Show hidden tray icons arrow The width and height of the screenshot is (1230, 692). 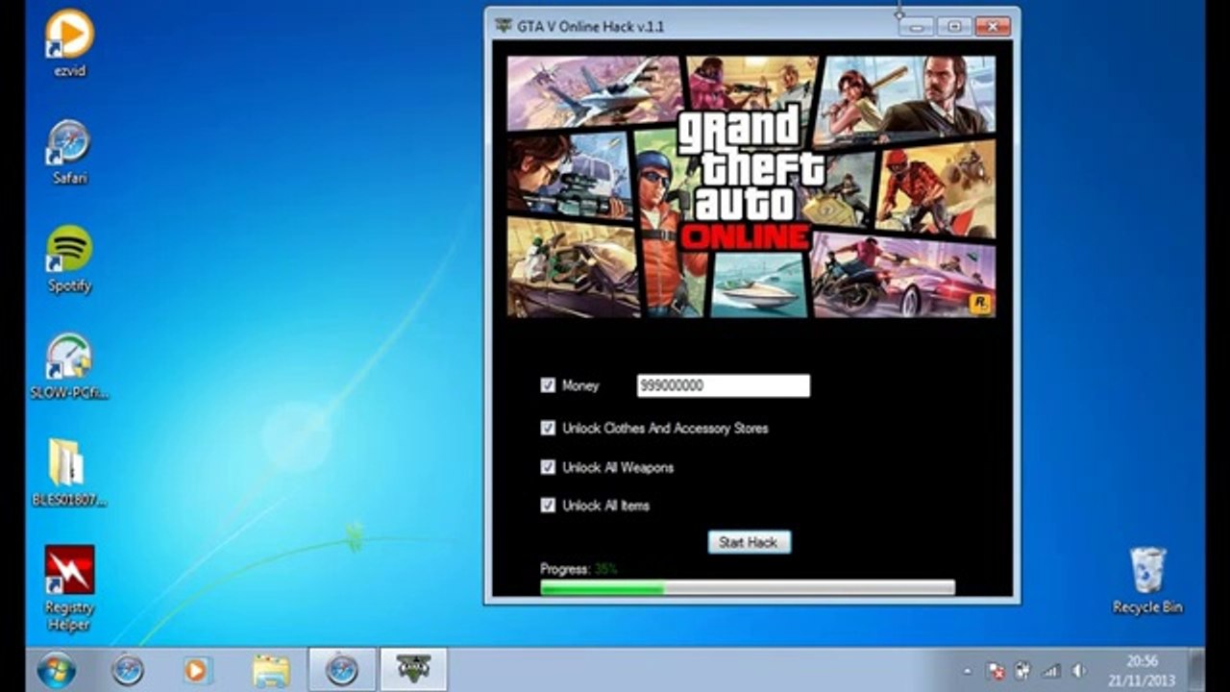[x=968, y=671]
